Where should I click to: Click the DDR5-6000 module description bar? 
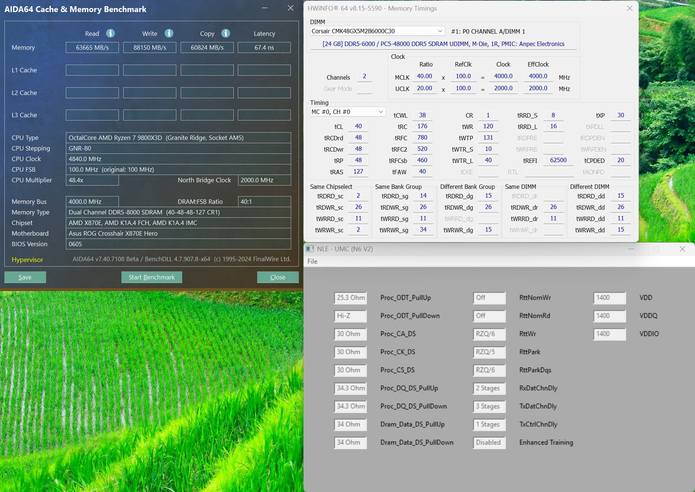point(443,44)
